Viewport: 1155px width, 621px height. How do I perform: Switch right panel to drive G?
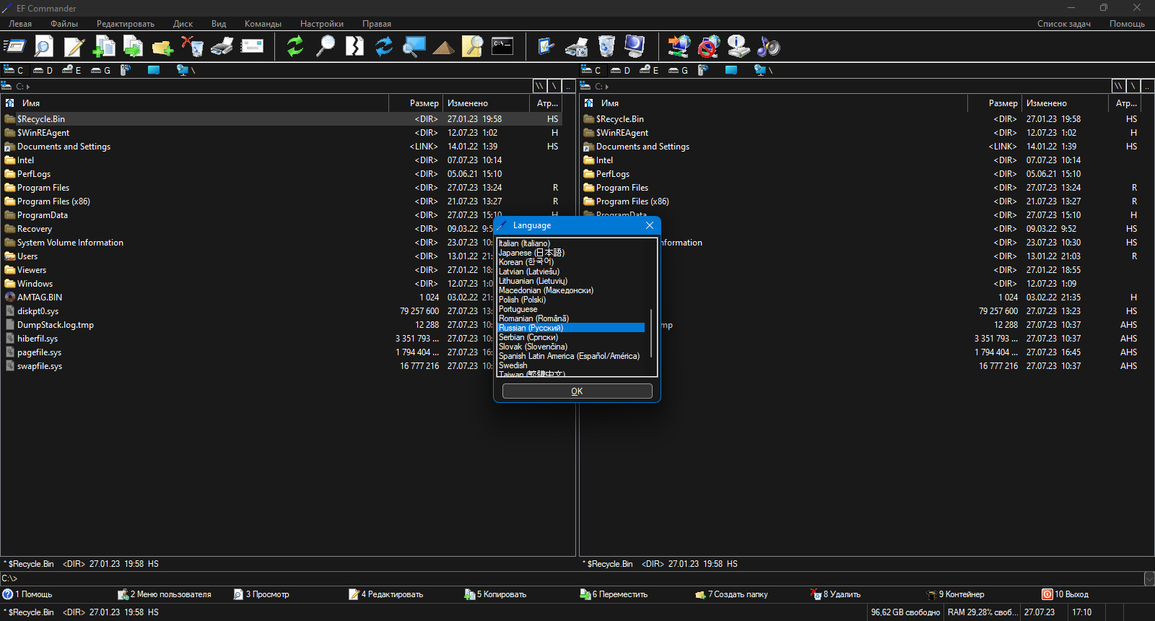(x=679, y=70)
